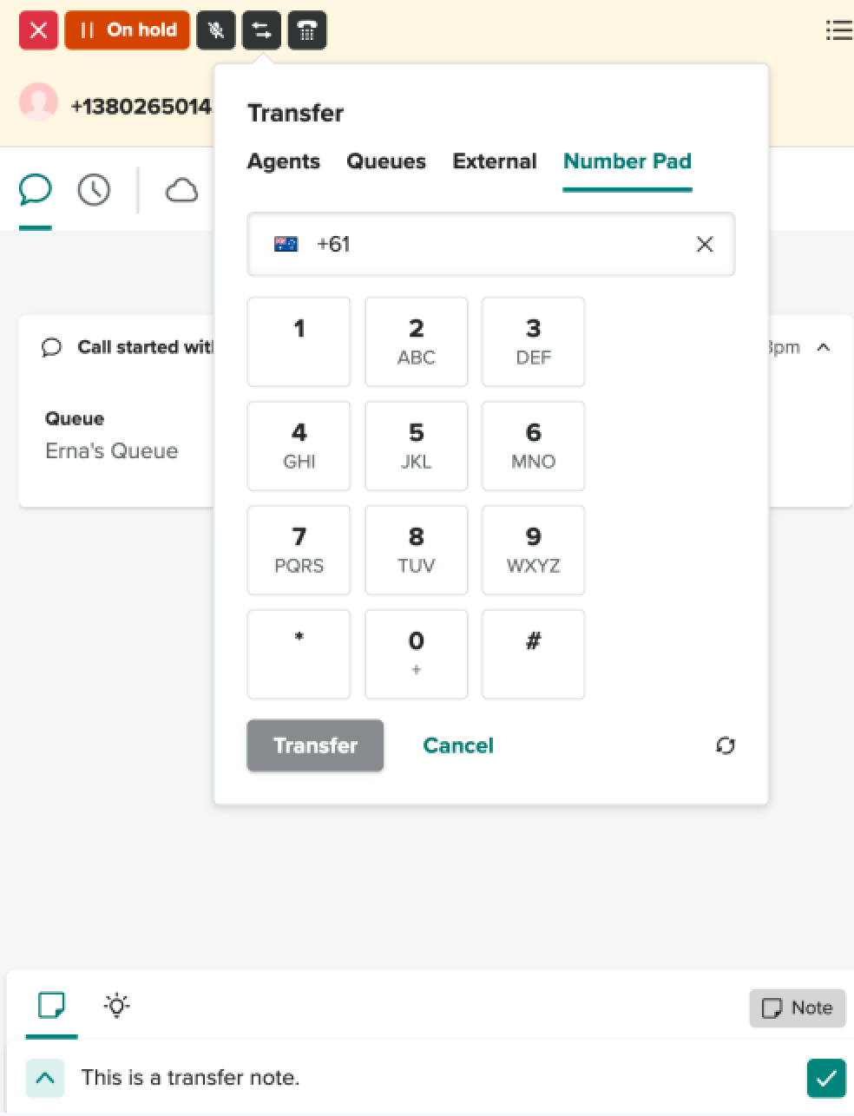
Task: Switch to the Queues tab
Action: [x=386, y=161]
